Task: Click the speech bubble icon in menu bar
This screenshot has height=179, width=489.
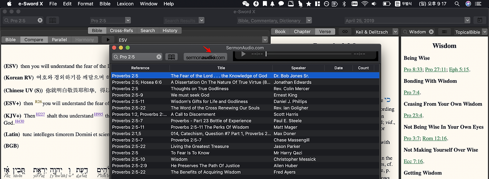Action: [x=281, y=3]
